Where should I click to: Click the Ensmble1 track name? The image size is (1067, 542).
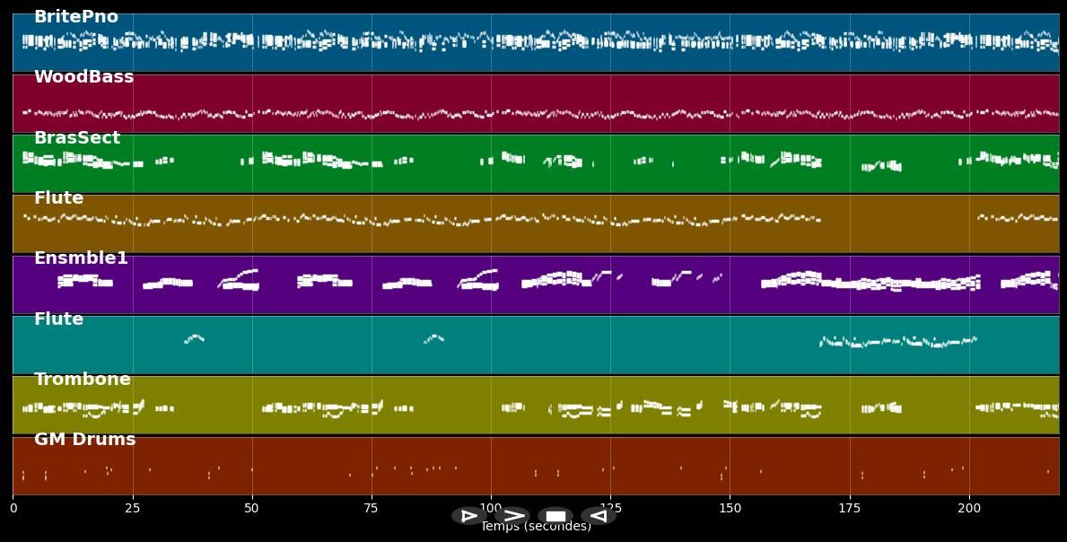[81, 258]
